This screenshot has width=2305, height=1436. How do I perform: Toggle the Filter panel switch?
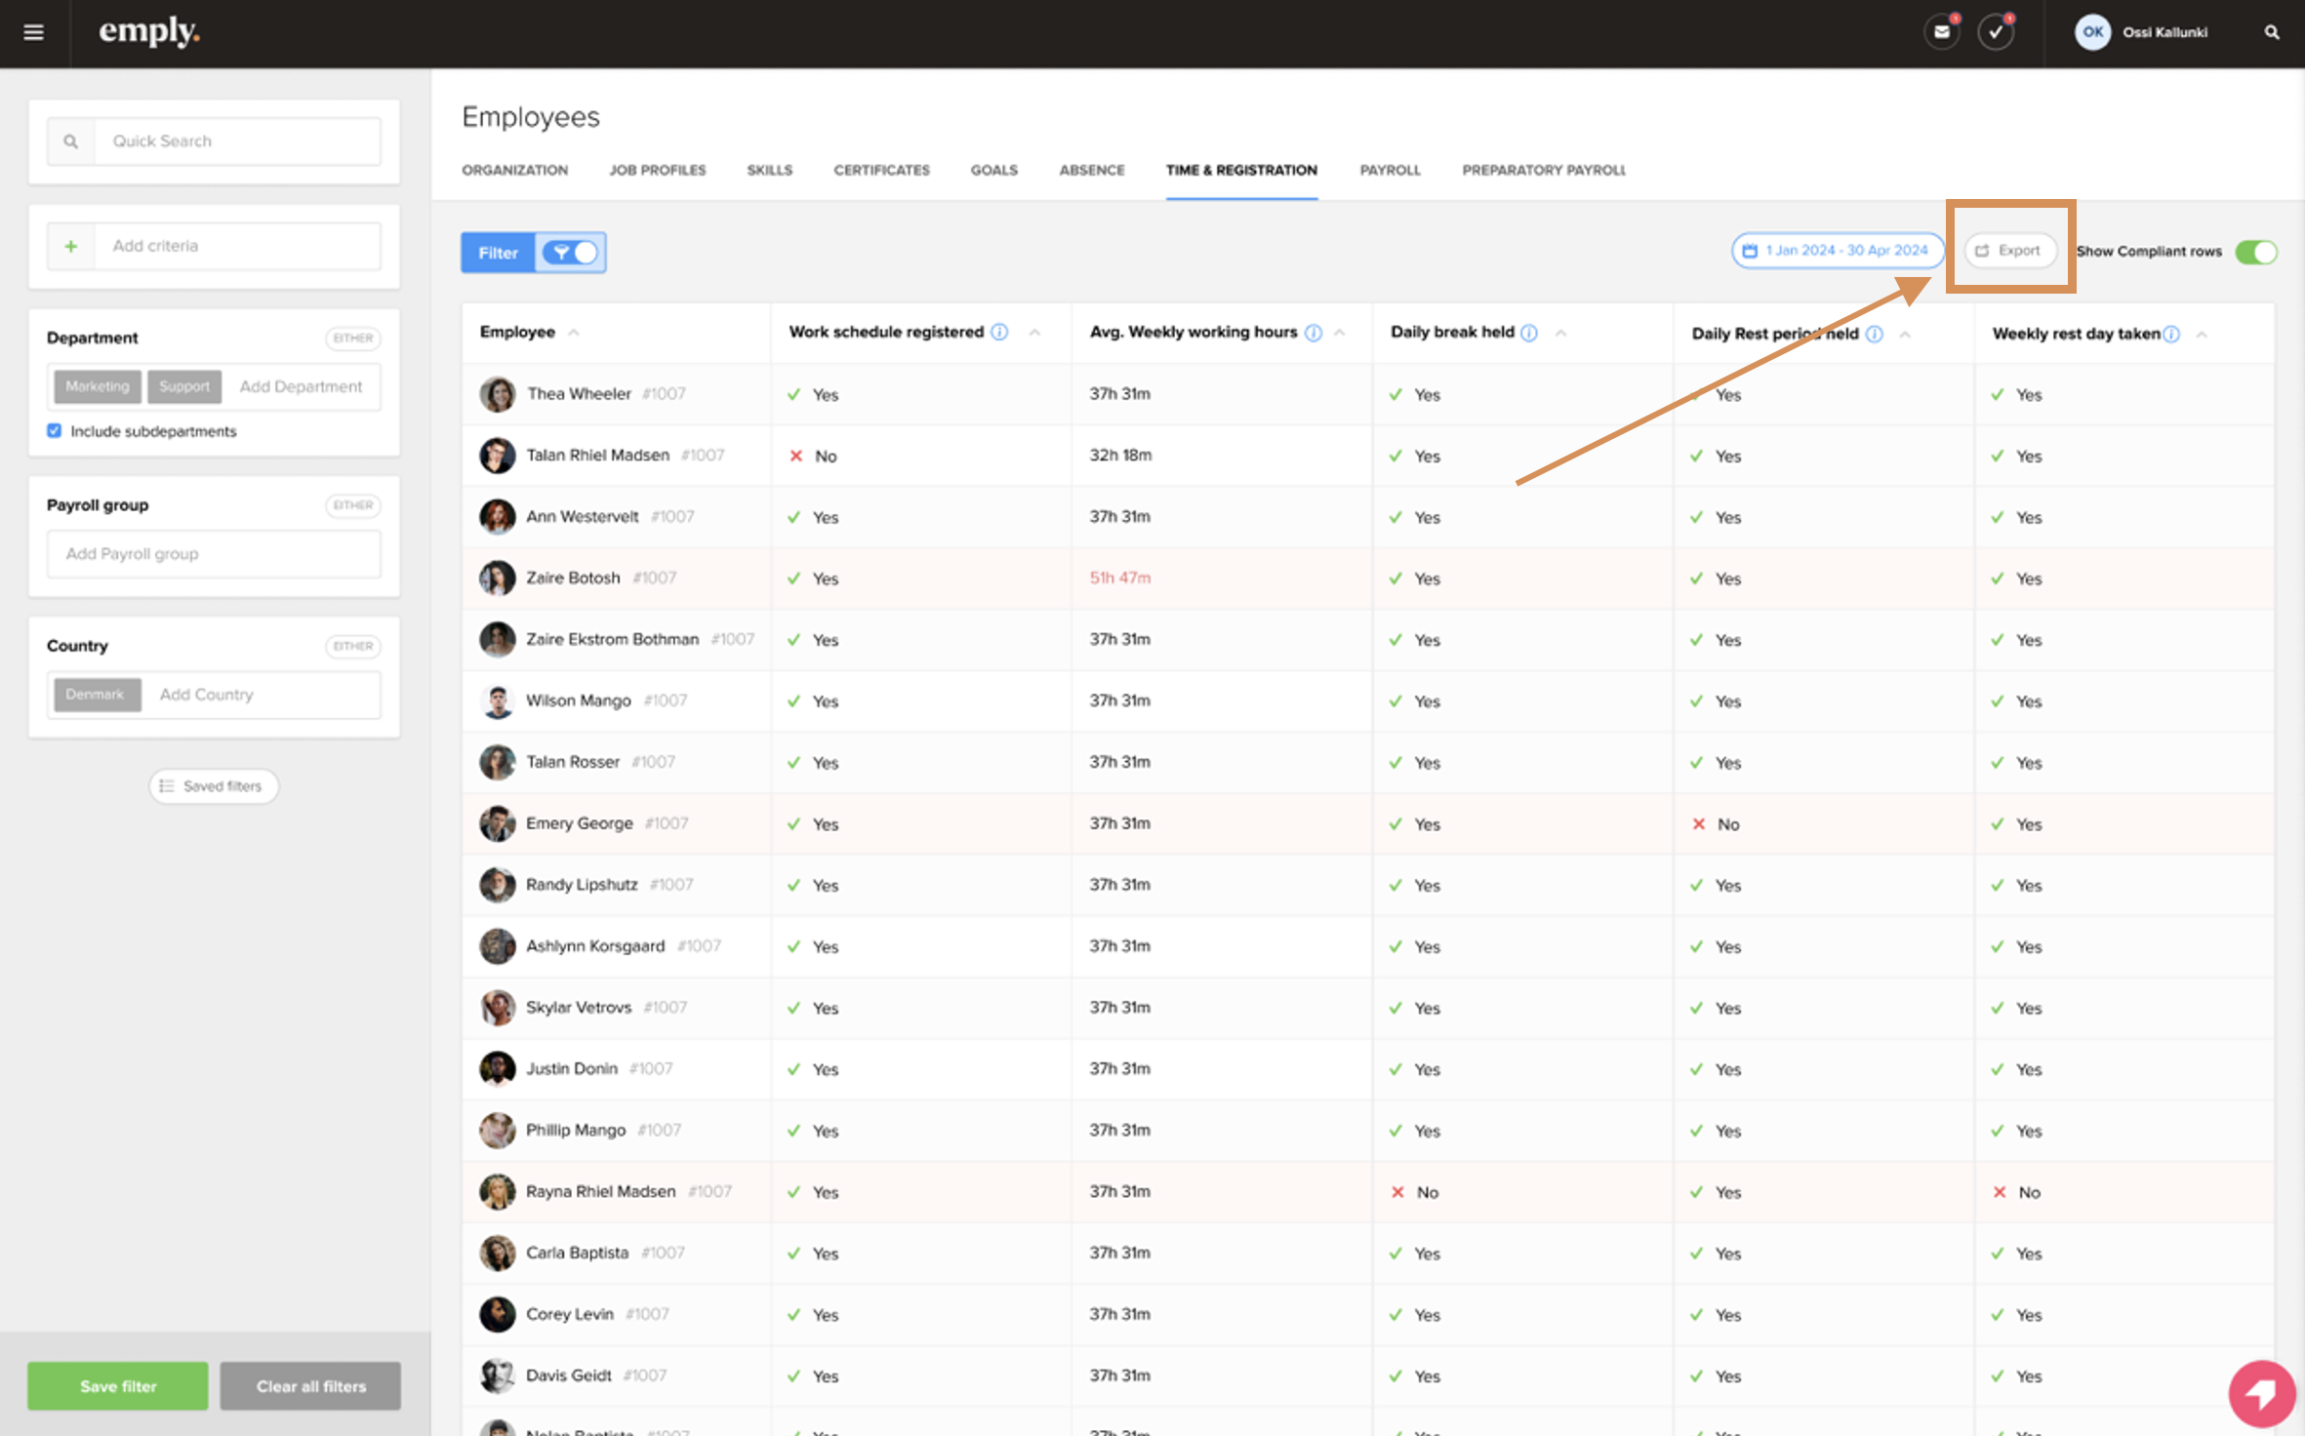pyautogui.click(x=572, y=253)
